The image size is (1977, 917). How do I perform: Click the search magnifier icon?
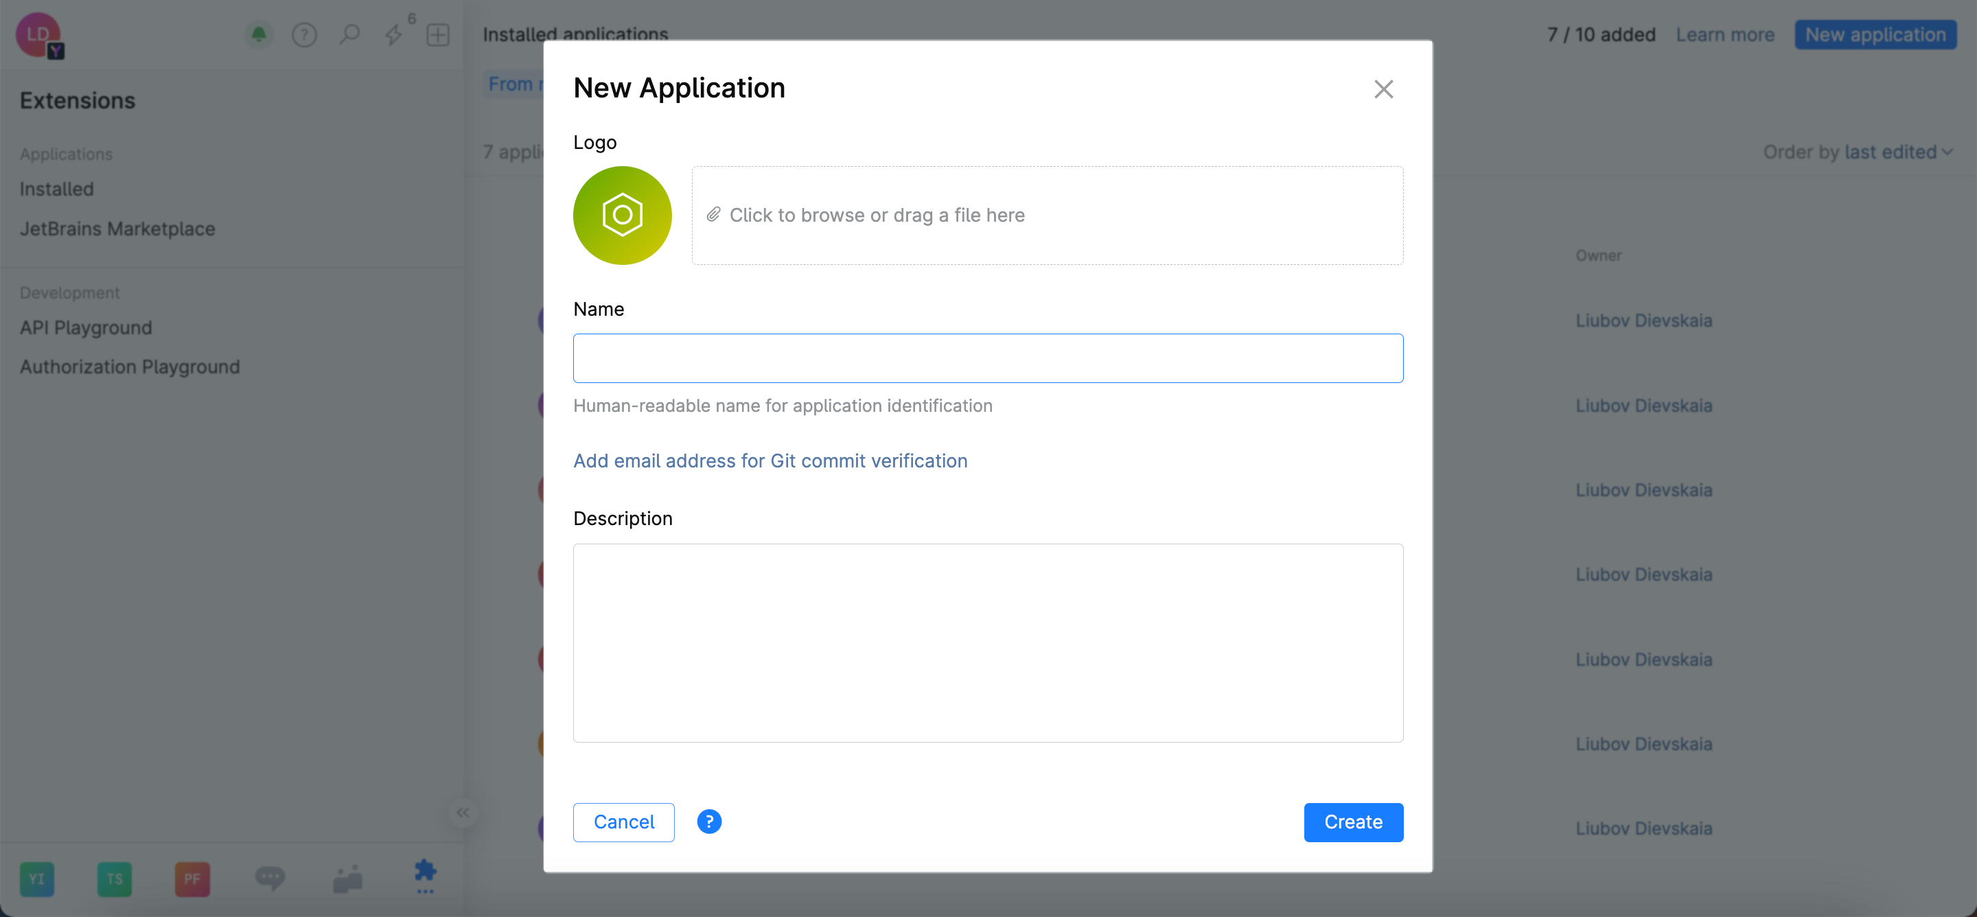(349, 34)
